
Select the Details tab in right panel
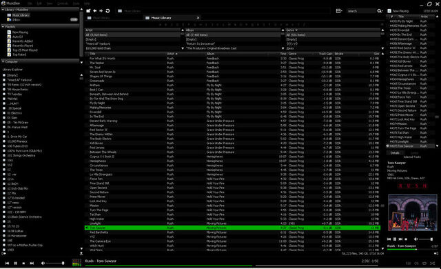coord(395,153)
